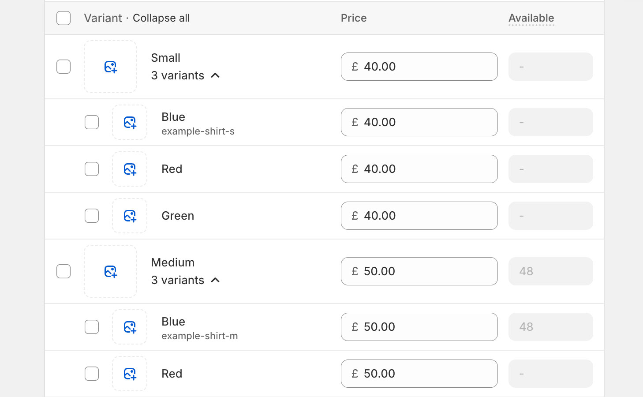
Task: Edit price for Blue example-shirt-s
Action: [419, 122]
